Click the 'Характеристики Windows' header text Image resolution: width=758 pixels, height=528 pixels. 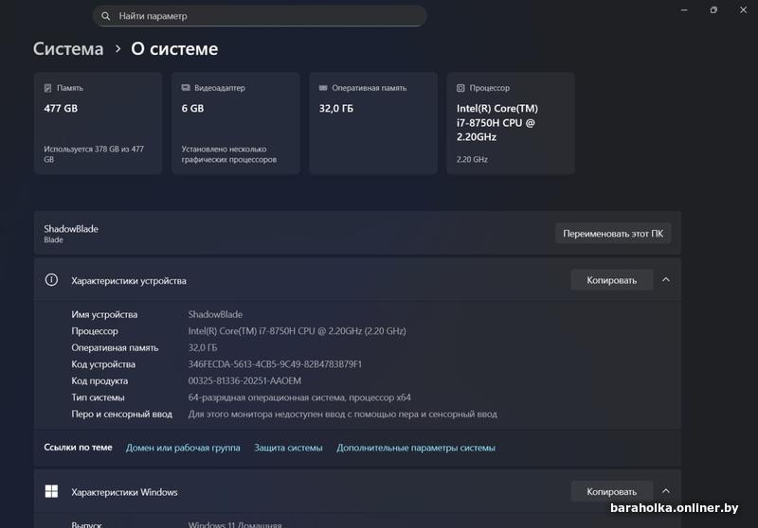coord(124,492)
